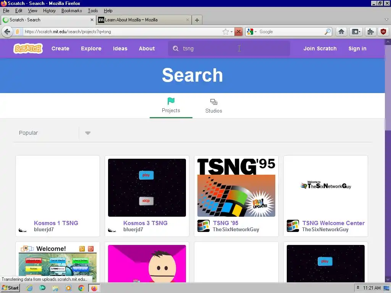Open Ideas in the Scratch navbar
The image size is (391, 293).
[120, 48]
